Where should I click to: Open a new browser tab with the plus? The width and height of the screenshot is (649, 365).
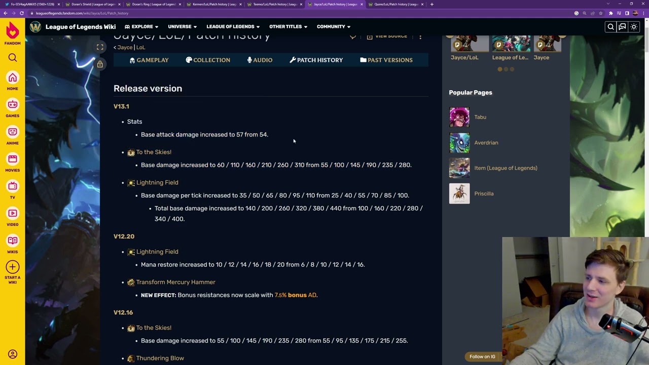click(431, 4)
